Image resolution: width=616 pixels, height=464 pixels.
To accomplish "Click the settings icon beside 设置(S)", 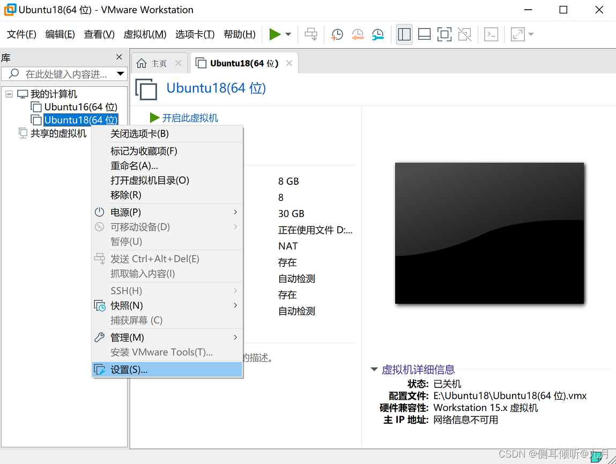I will 99,369.
